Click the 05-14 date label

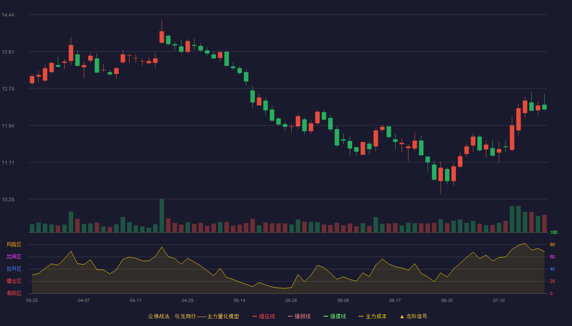(239, 300)
